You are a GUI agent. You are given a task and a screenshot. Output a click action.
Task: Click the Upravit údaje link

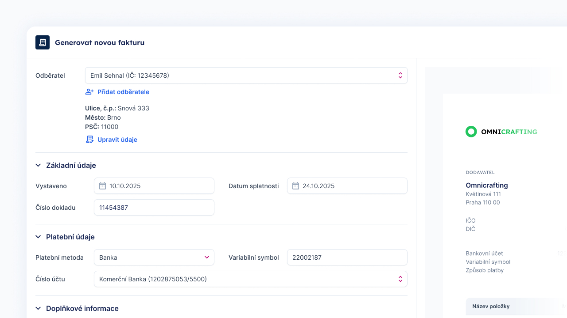pos(117,140)
